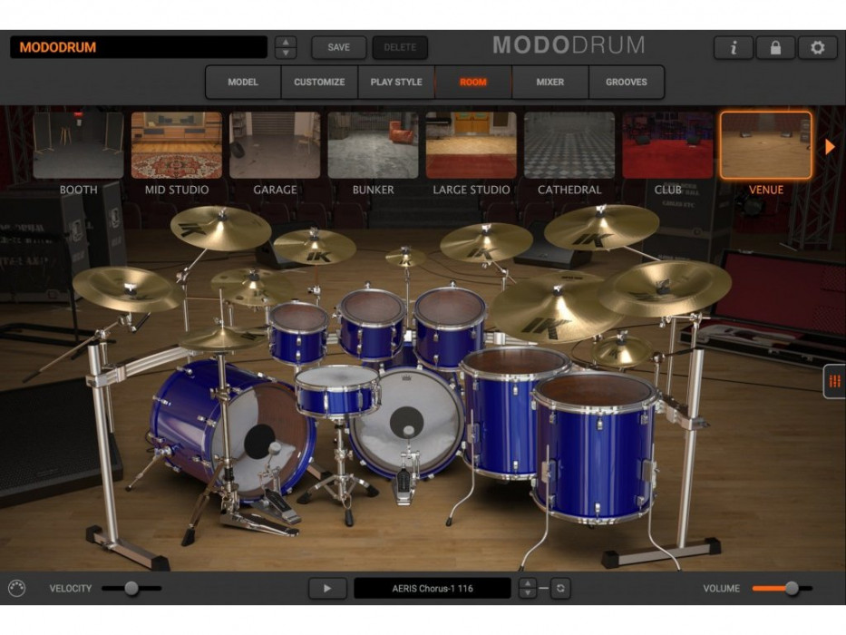The width and height of the screenshot is (846, 635).
Task: Click the DELETE preset button
Action: click(x=400, y=47)
